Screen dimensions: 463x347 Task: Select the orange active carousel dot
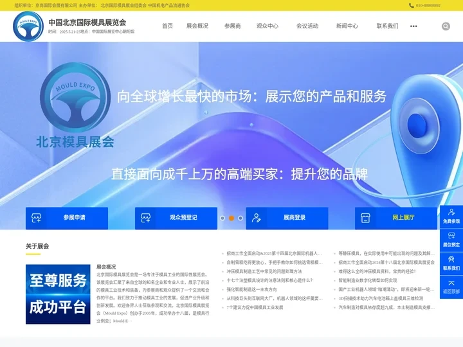232,218
